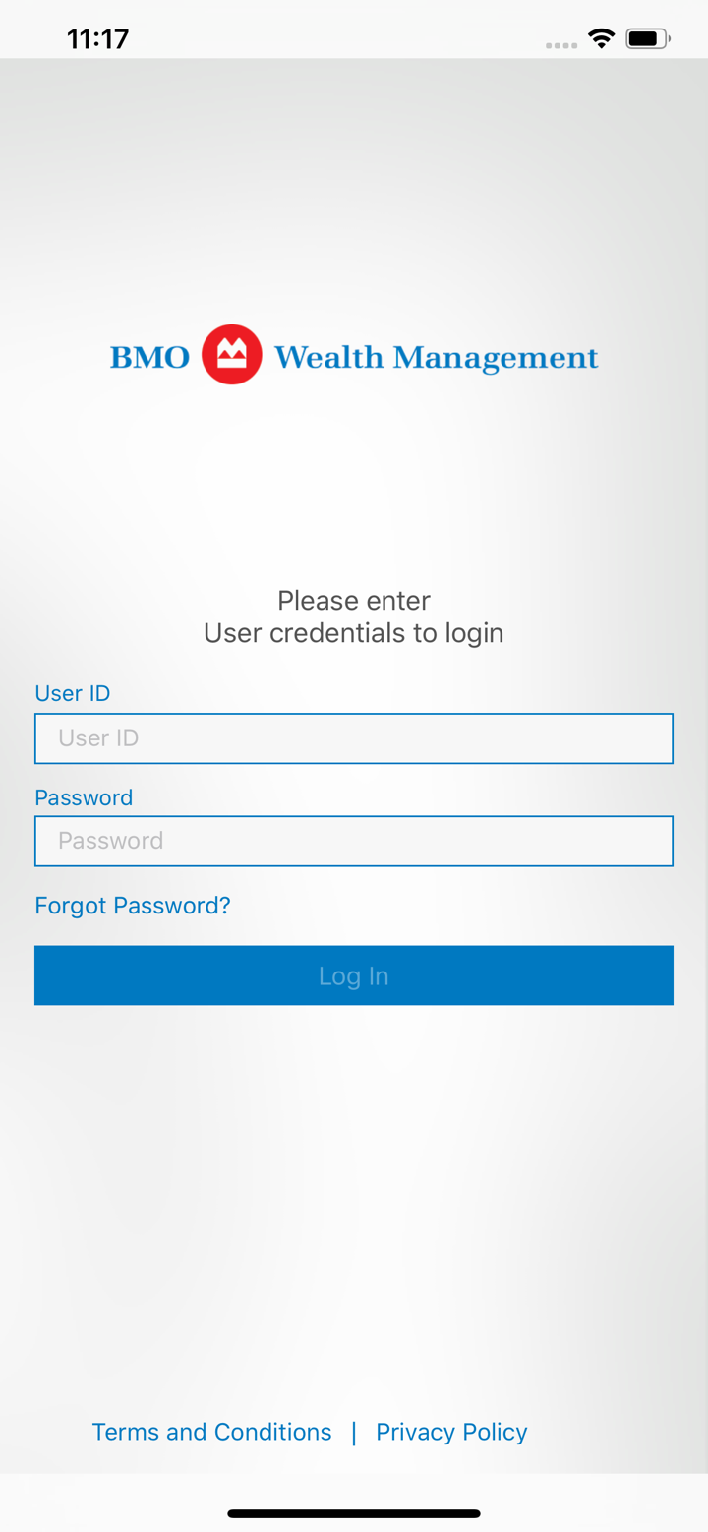Tap the 11:17 clock in status bar
708x1532 pixels.
[97, 39]
